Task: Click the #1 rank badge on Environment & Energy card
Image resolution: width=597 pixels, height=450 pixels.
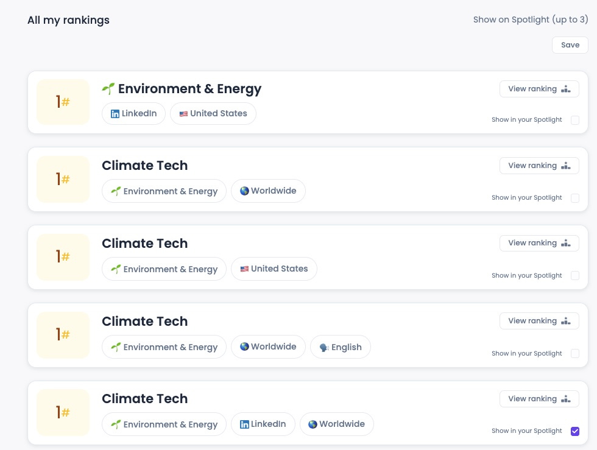Action: (63, 102)
